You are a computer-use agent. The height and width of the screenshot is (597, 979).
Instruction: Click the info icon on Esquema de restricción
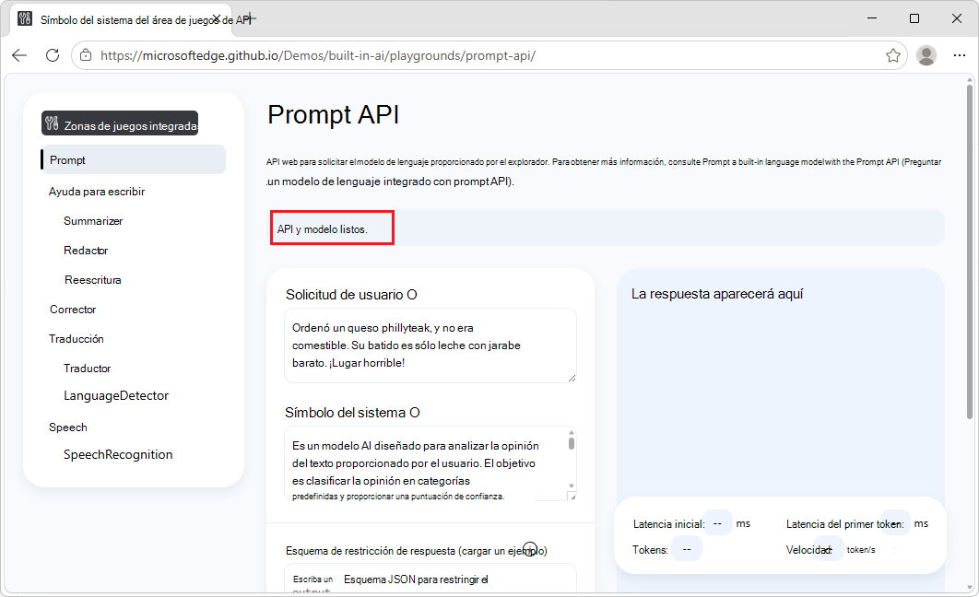point(530,550)
